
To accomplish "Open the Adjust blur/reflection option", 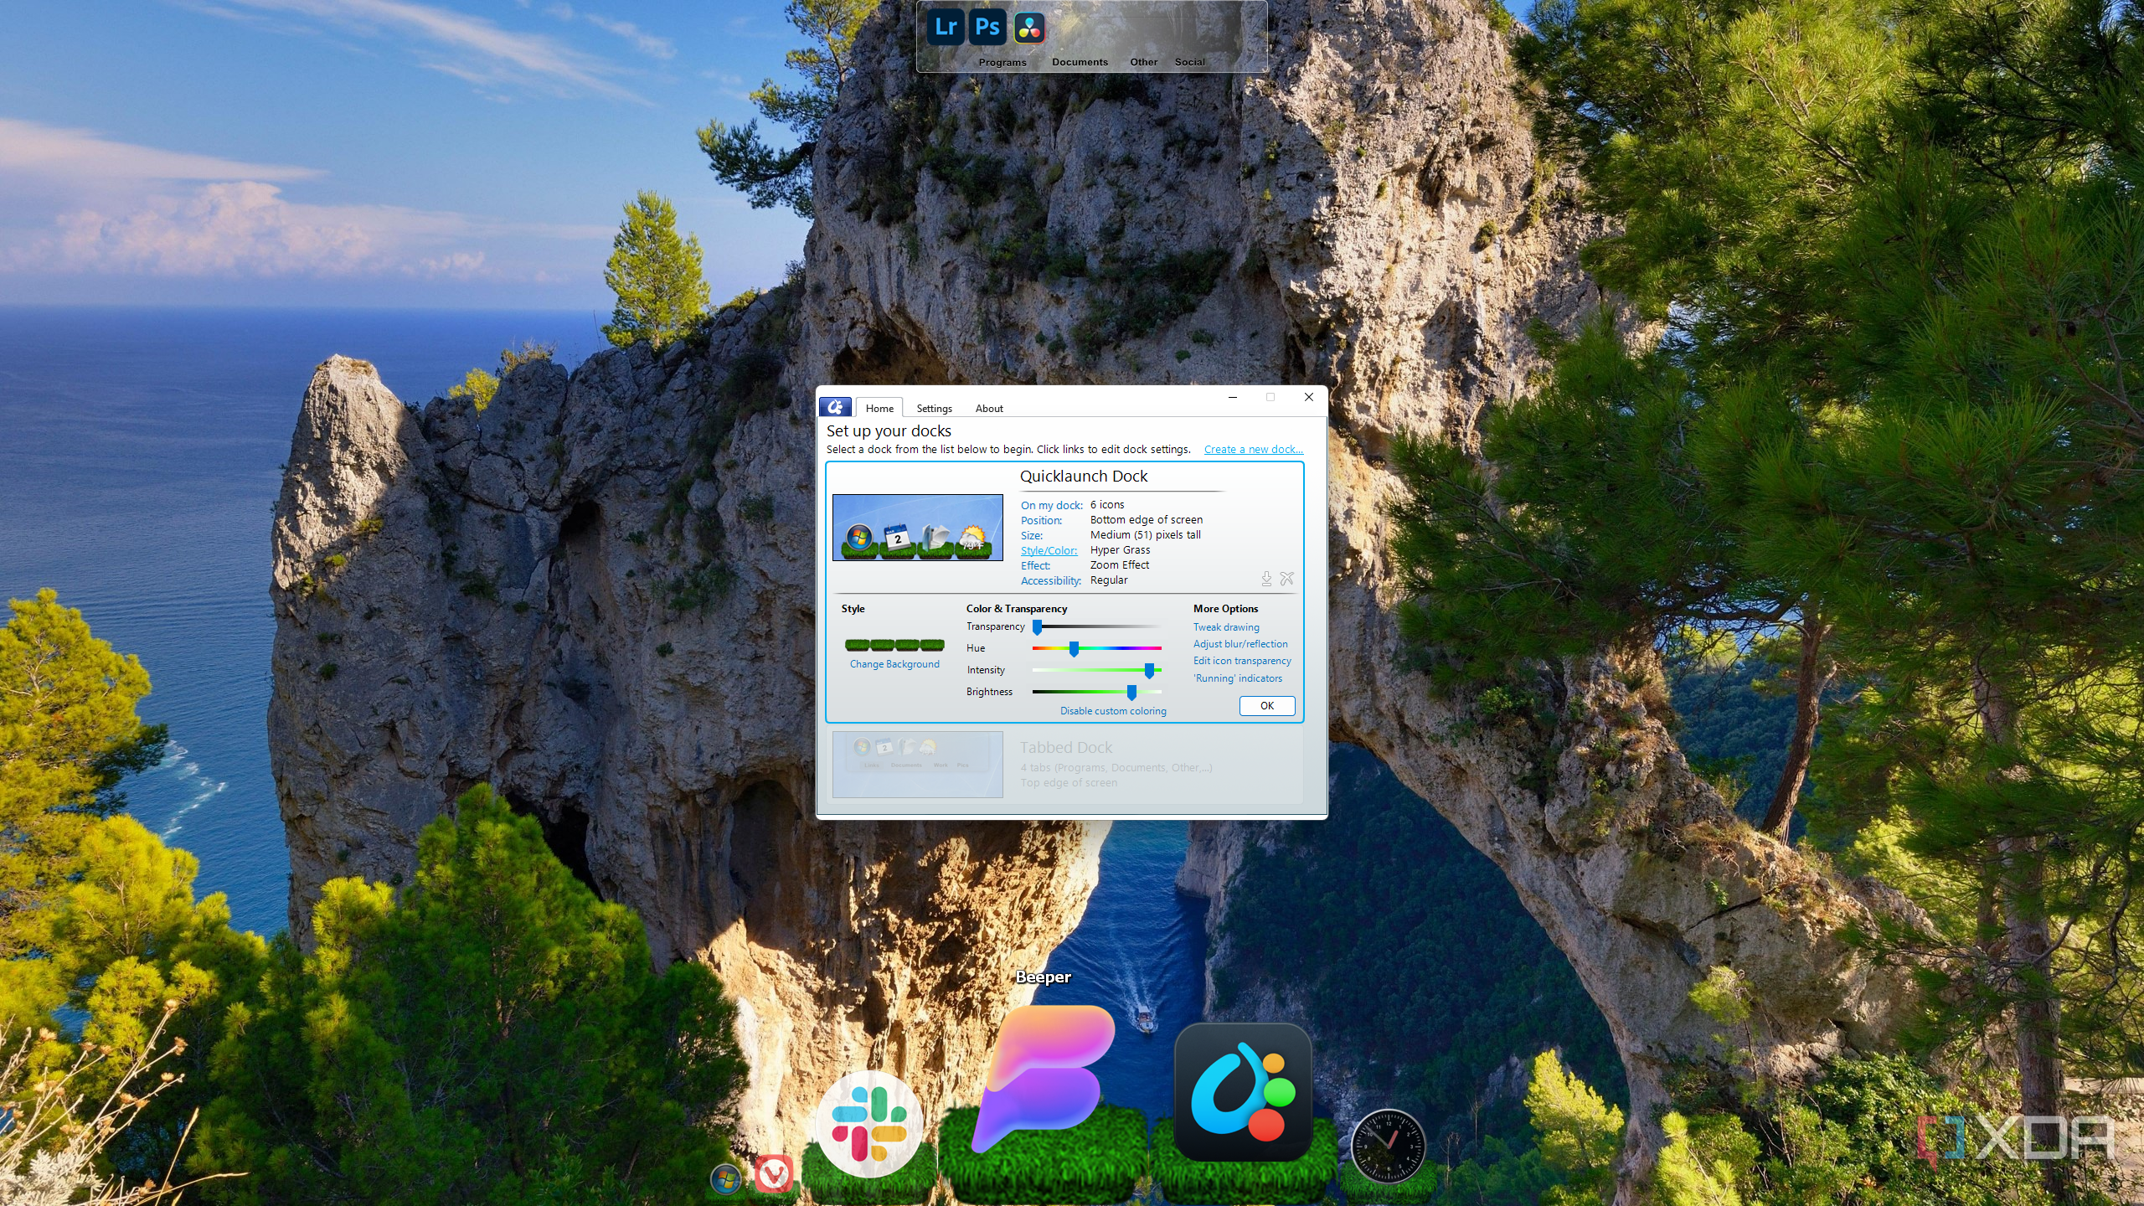I will click(x=1240, y=644).
